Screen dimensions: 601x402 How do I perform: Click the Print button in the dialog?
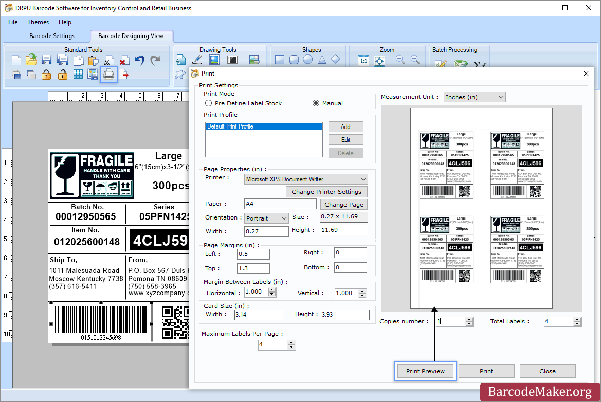click(x=486, y=371)
